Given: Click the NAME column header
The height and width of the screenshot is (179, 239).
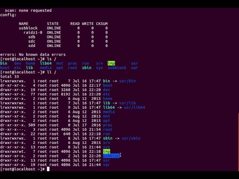Looking at the screenshot, I should [24, 24].
